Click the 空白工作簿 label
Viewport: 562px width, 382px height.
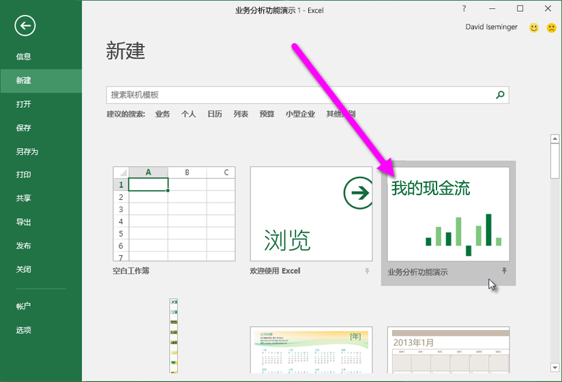pos(131,271)
